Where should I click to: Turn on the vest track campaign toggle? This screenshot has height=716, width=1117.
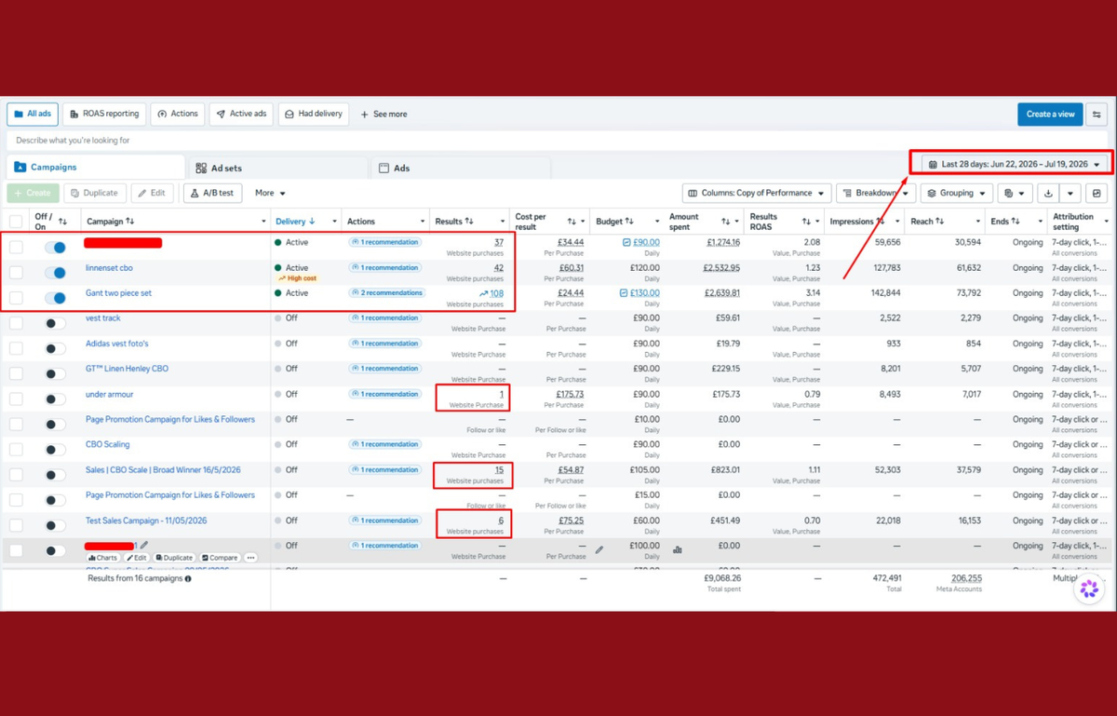click(55, 323)
